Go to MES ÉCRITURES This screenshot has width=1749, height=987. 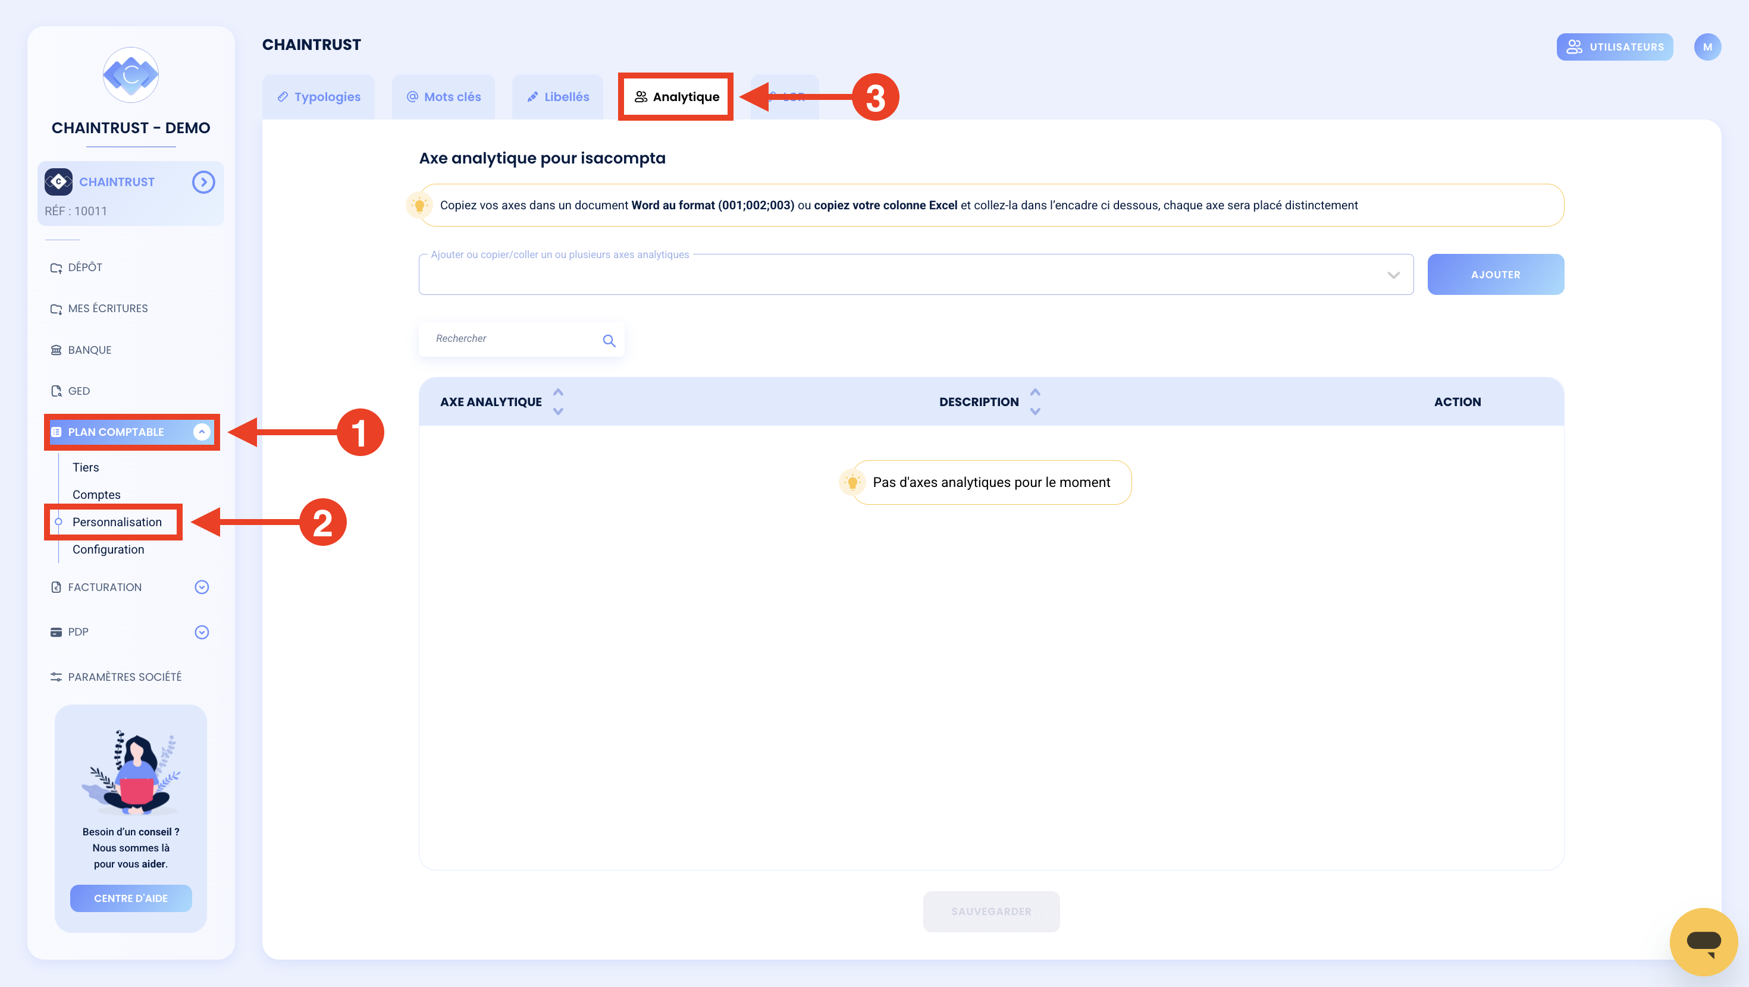coord(107,309)
